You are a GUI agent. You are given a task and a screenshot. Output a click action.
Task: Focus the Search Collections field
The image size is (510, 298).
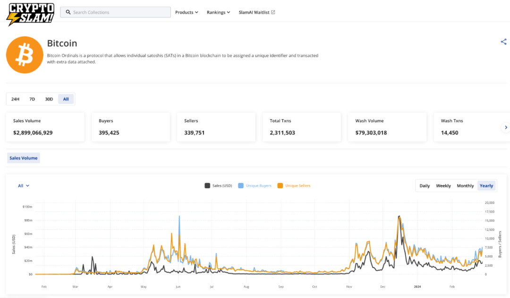point(116,12)
